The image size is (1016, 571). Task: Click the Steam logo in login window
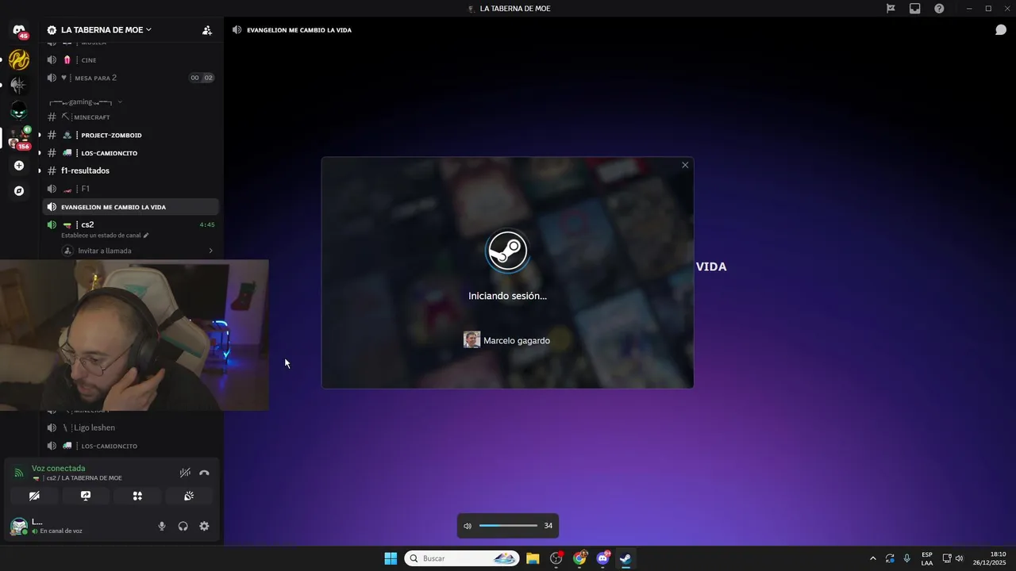tap(507, 251)
